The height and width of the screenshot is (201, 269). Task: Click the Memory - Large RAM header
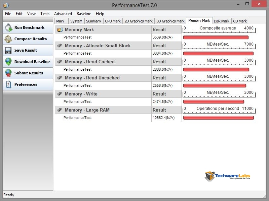coord(87,110)
